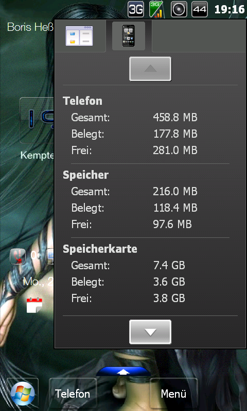Open the speaker volume status icon
This screenshot has width=247, height=411.
click(x=179, y=9)
